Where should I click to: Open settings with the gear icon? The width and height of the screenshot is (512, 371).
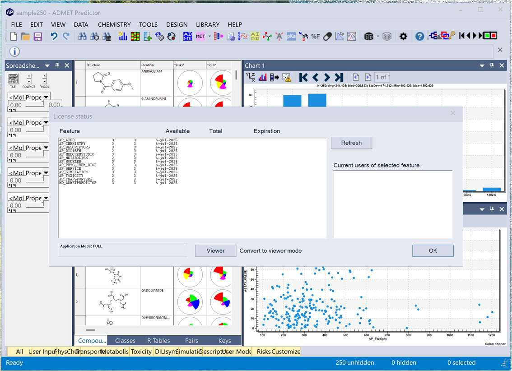click(403, 36)
